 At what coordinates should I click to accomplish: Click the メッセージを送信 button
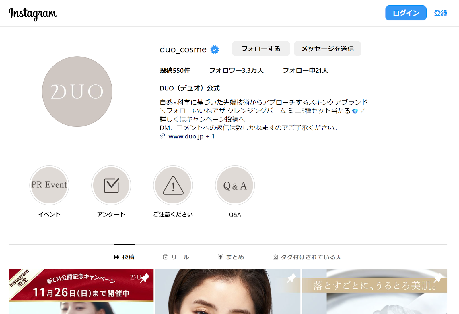(x=327, y=49)
